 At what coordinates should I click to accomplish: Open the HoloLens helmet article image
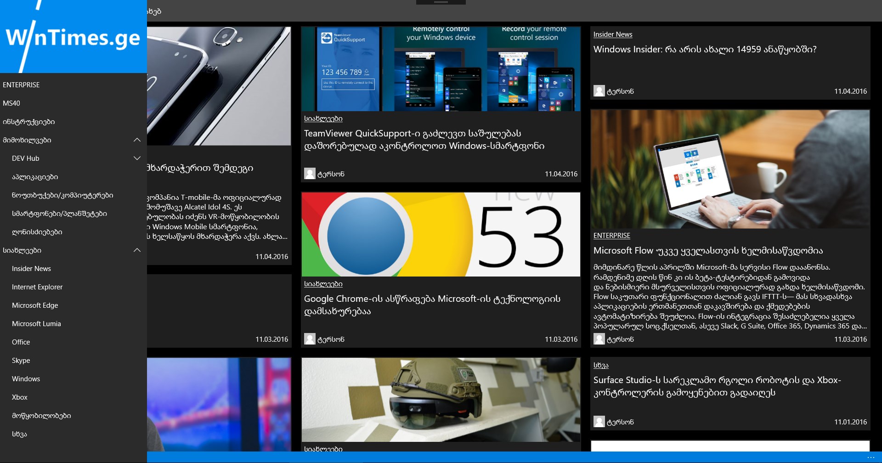tap(441, 400)
